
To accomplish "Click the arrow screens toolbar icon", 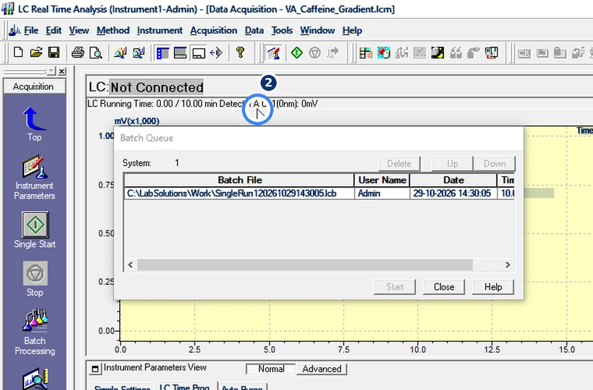I will 138,53.
